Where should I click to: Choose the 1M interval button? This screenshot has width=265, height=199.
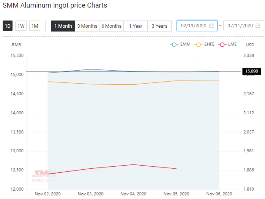(35, 26)
